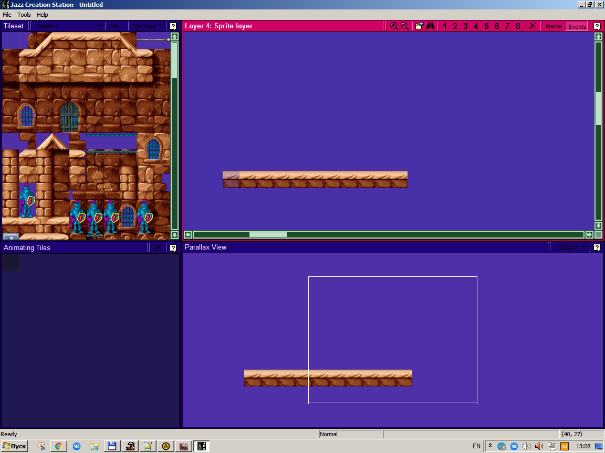Select the wooden door tile in tileset
This screenshot has width=605, height=453.
(69, 116)
